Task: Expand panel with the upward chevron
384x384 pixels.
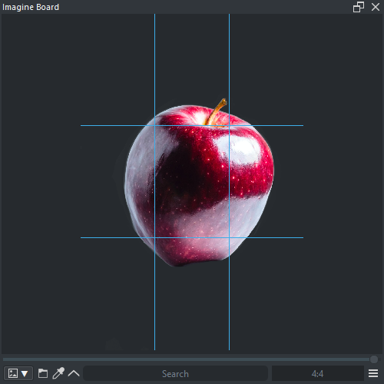Action: [74, 373]
